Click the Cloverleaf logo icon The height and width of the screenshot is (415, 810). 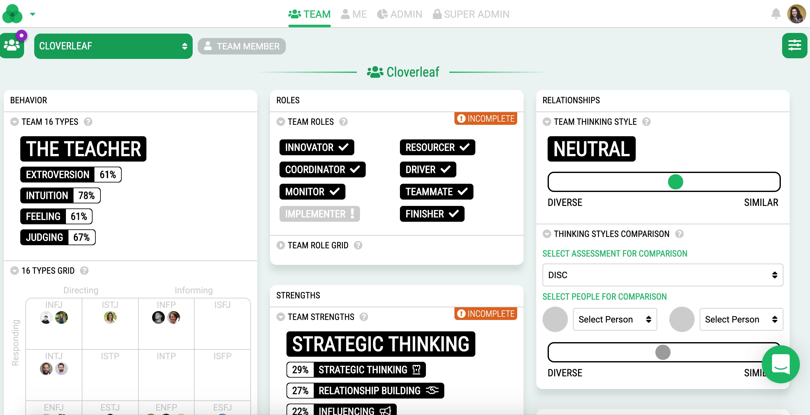[12, 14]
